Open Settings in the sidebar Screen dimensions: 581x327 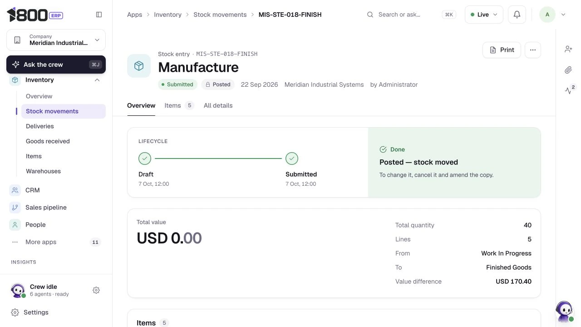pos(56,312)
